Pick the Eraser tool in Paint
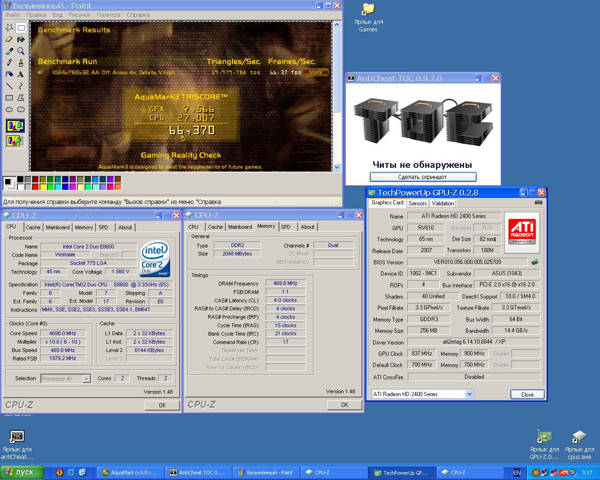Image resolution: width=600 pixels, height=480 pixels. (x=9, y=39)
